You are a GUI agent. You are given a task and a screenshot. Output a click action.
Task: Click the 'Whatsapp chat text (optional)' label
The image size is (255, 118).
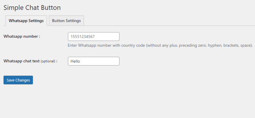(x=30, y=61)
